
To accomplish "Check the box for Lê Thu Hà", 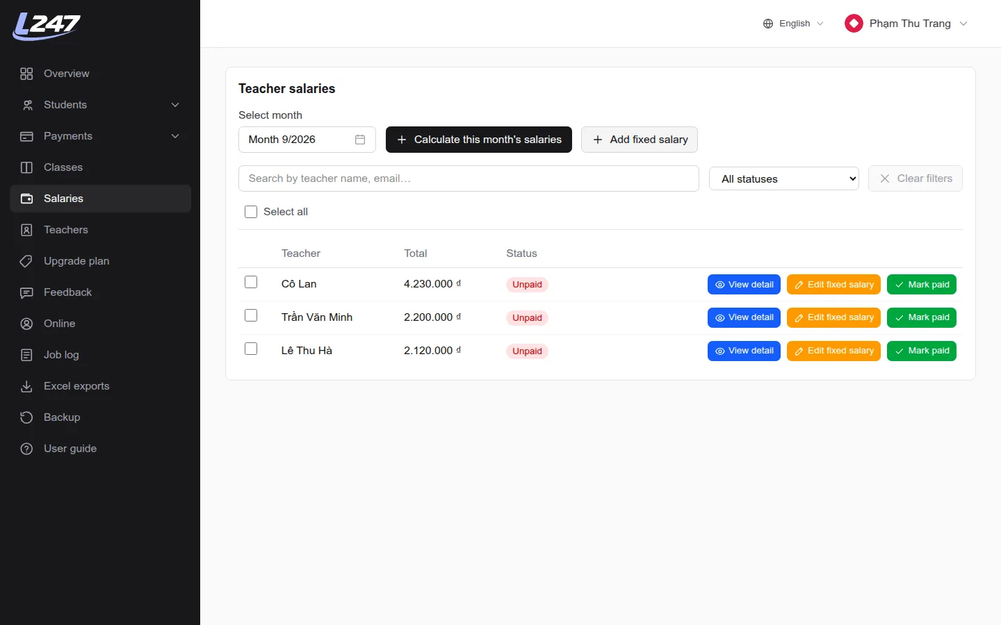I will tap(251, 349).
